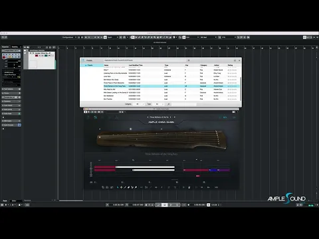
Task: Select the eraser tool in riff editor
Action: pos(128,187)
